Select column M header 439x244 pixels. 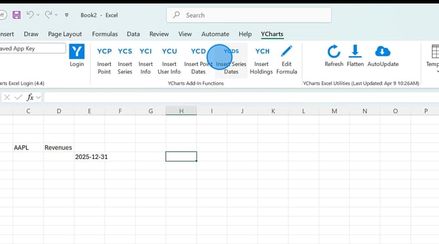point(334,111)
